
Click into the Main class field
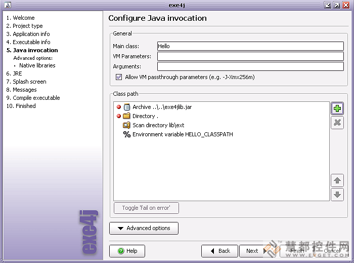tap(250, 46)
